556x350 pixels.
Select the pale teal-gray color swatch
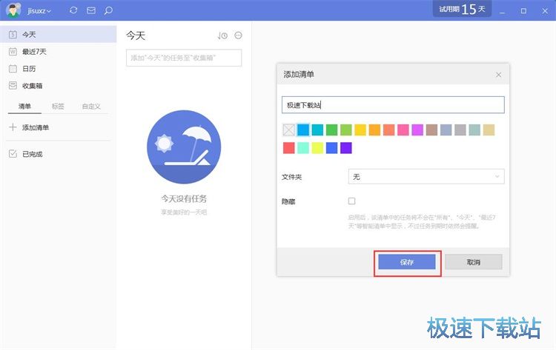[x=474, y=130]
